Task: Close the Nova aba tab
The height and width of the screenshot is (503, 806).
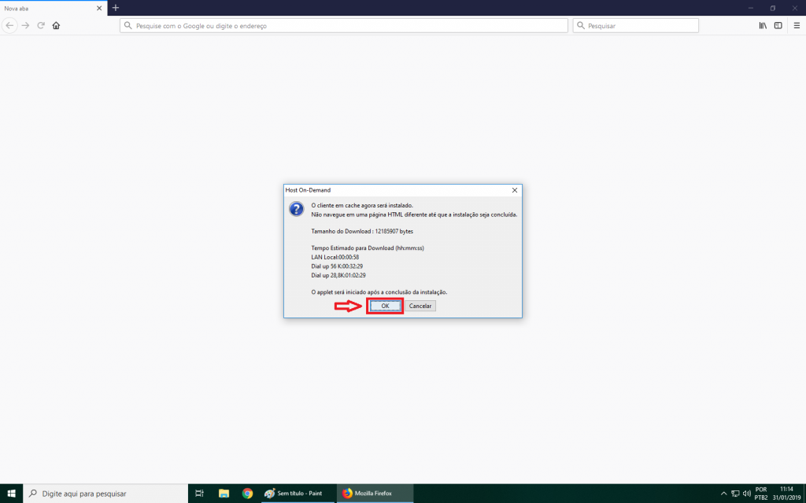Action: click(x=99, y=8)
